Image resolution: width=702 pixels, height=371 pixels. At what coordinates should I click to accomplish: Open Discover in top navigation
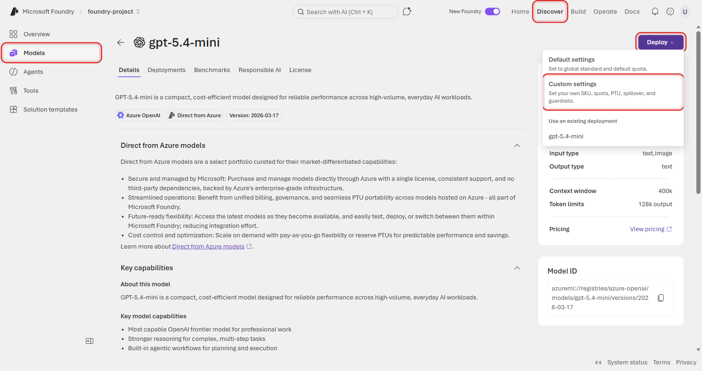click(x=550, y=12)
